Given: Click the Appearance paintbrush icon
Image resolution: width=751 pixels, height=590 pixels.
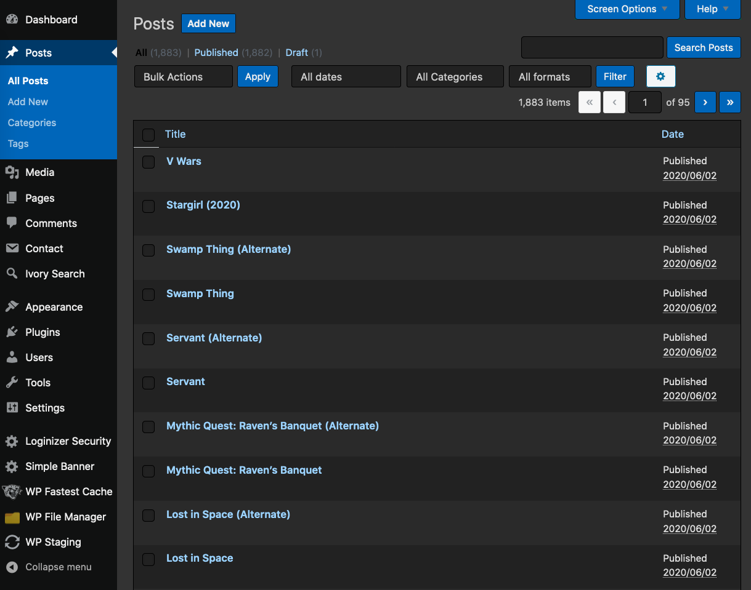Looking at the screenshot, I should (x=12, y=307).
